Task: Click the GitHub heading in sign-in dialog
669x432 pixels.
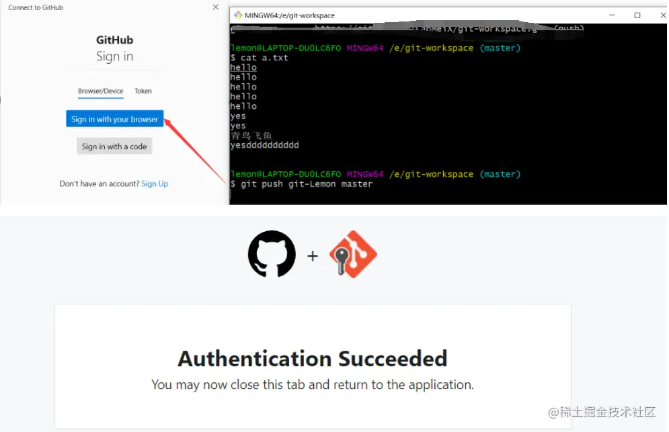Action: click(114, 40)
